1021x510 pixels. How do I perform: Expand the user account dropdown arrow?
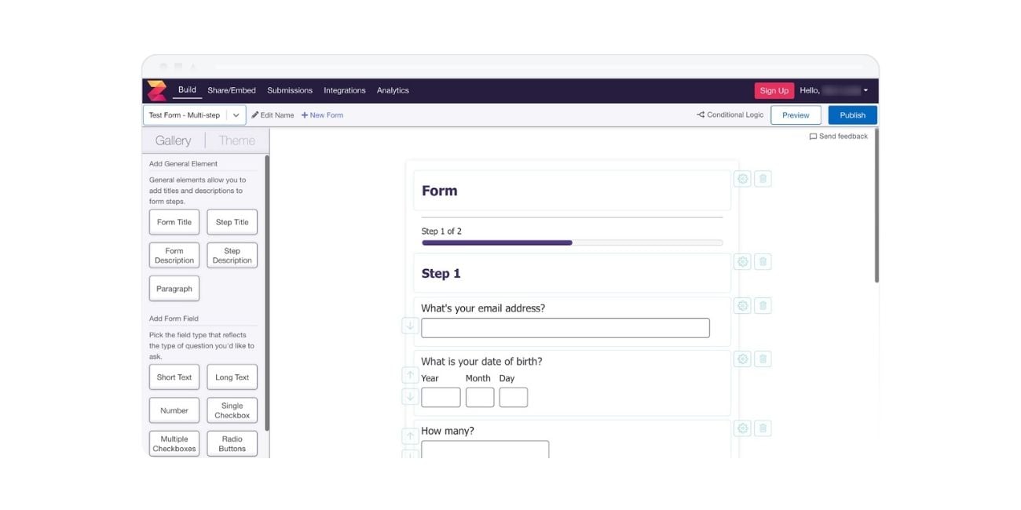[865, 91]
